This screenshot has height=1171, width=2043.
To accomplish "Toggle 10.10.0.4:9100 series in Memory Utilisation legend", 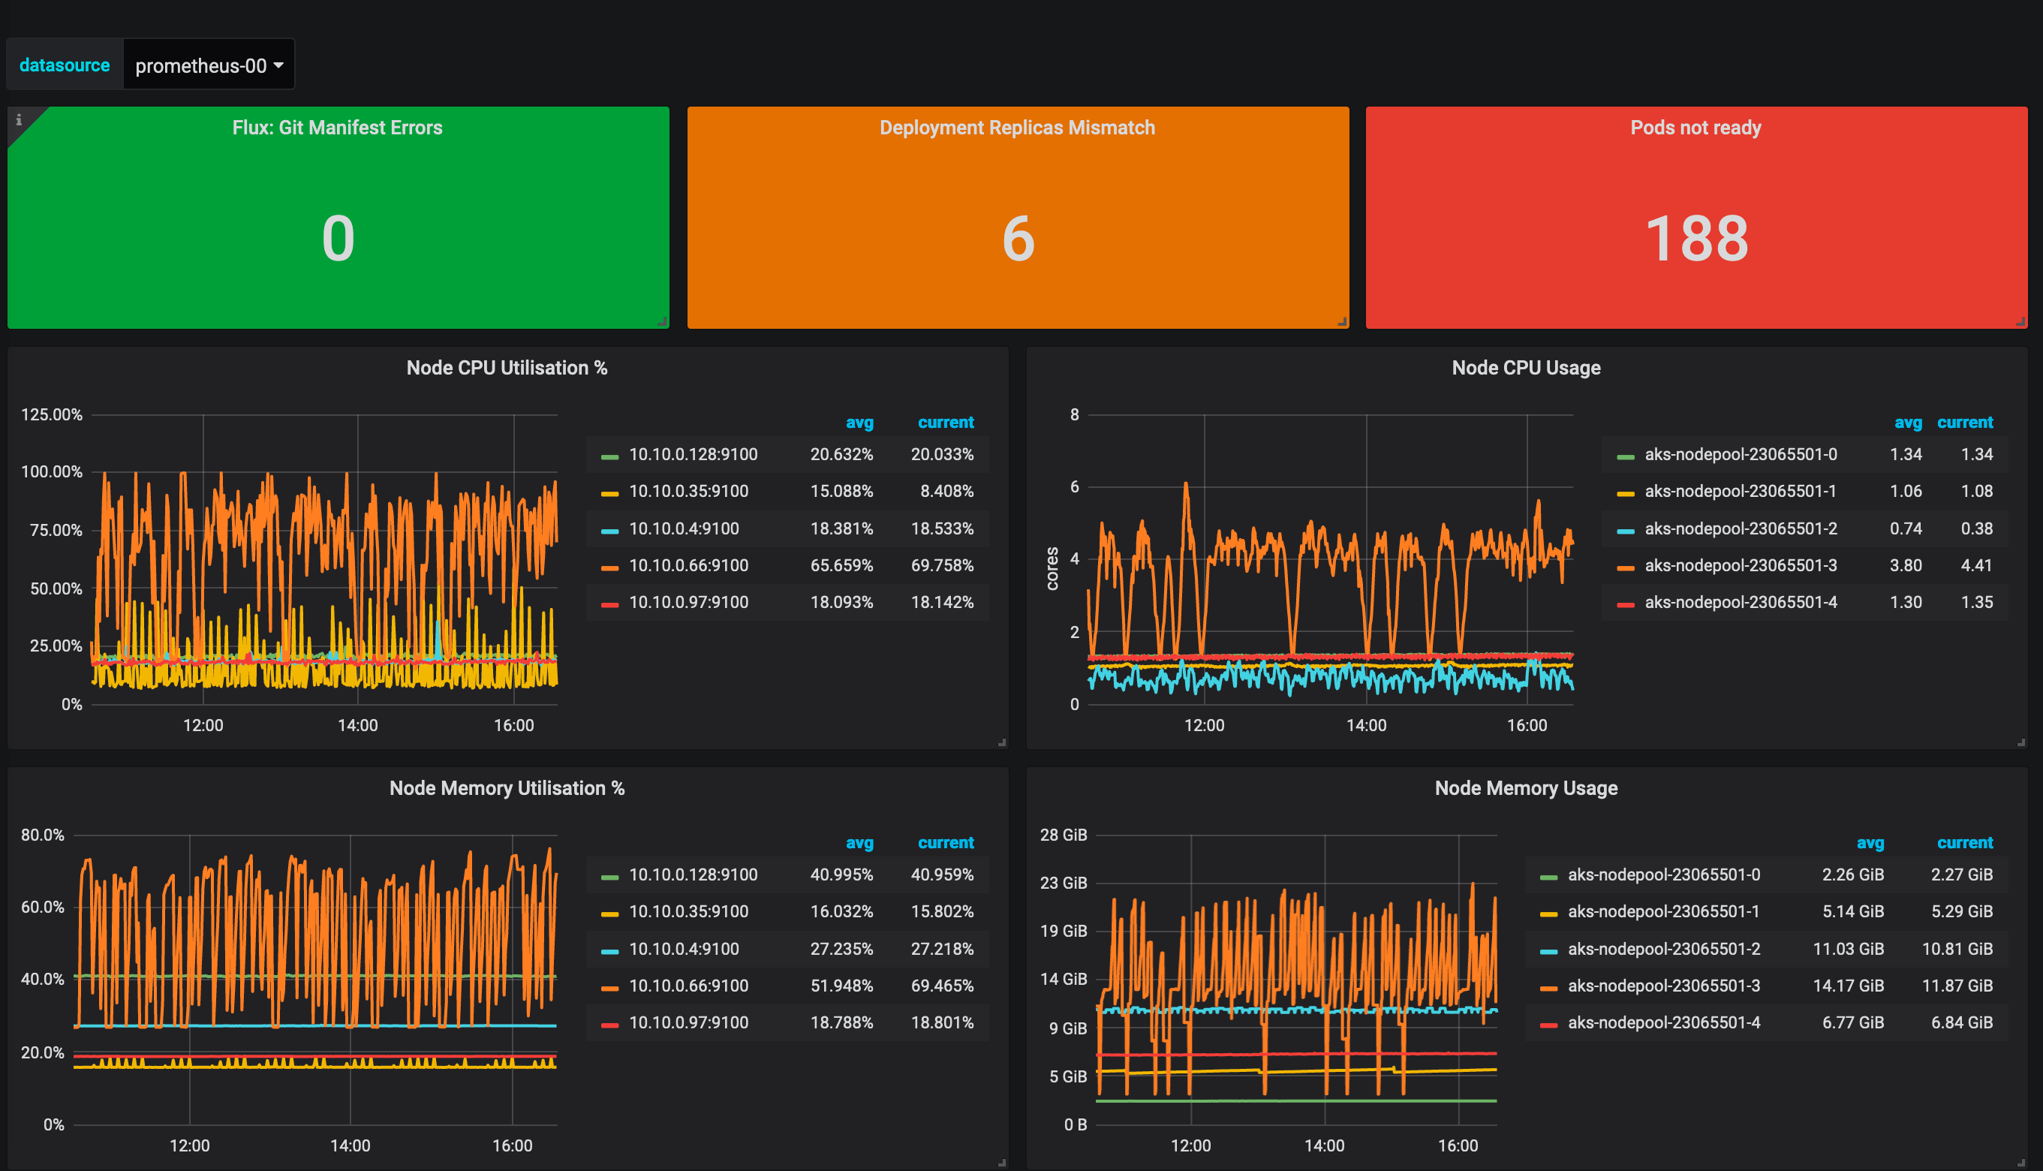I will point(684,949).
